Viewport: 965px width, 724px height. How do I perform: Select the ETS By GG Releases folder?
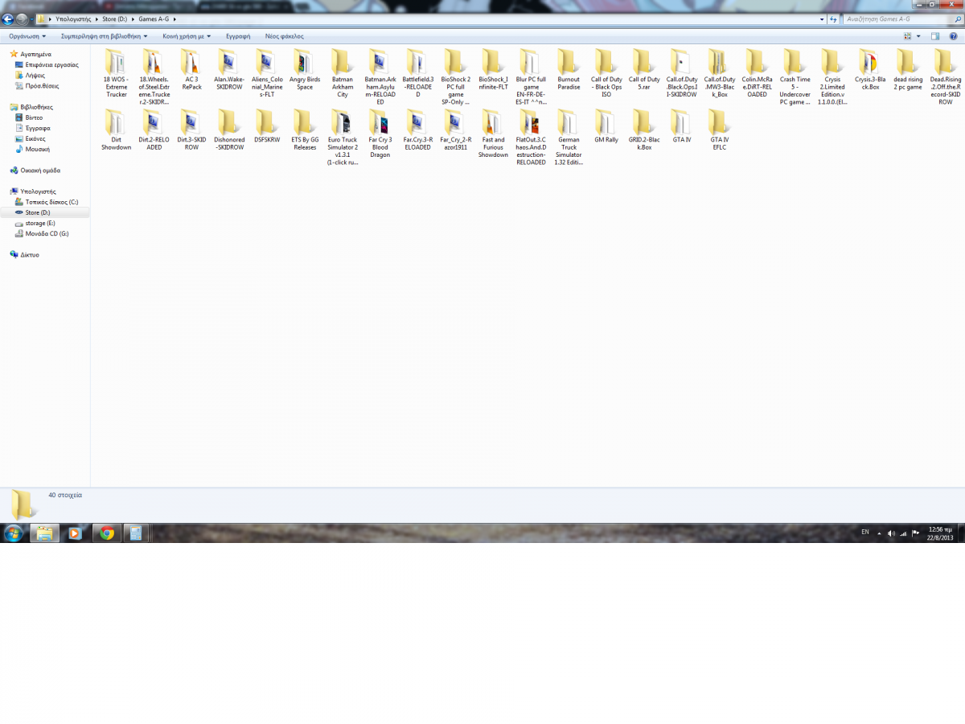tap(305, 130)
